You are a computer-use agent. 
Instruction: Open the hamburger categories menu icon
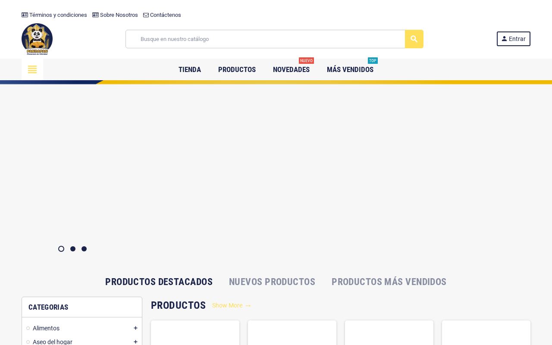pos(32,69)
